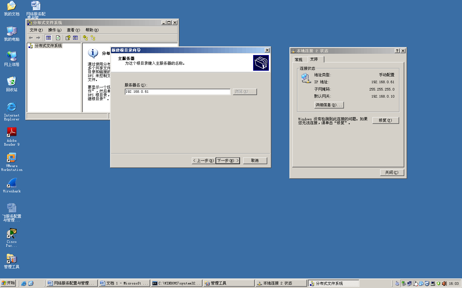The height and width of the screenshot is (288, 462).
Task: Launch Internet Explorer from quick launch bar
Action: (x=24, y=284)
